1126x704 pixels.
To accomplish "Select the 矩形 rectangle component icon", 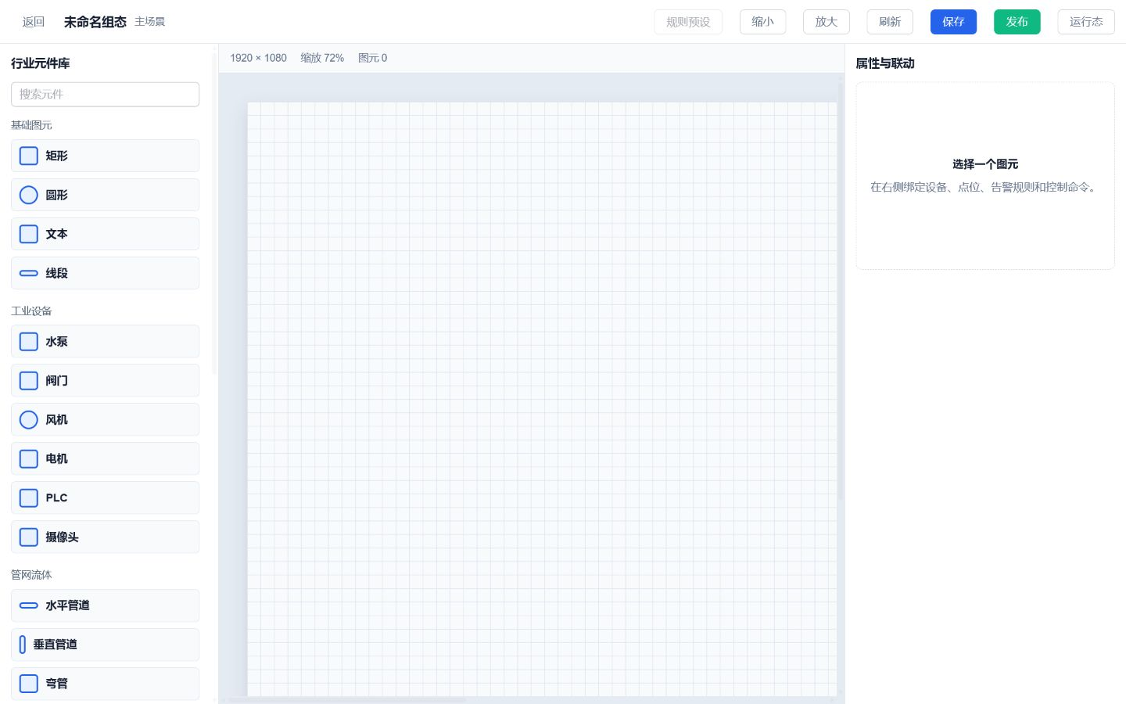I will coord(29,156).
